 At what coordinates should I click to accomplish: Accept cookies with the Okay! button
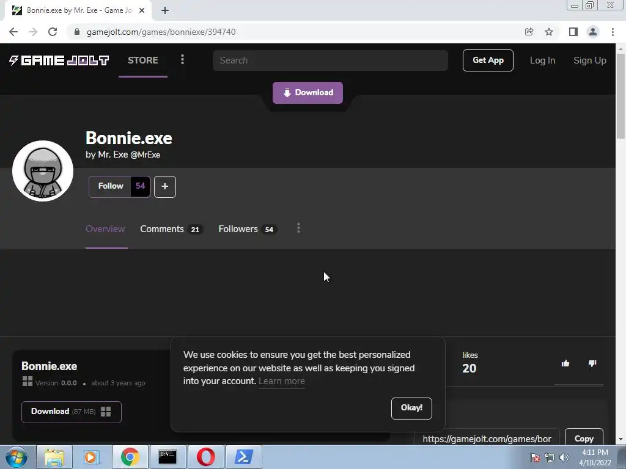pos(411,408)
